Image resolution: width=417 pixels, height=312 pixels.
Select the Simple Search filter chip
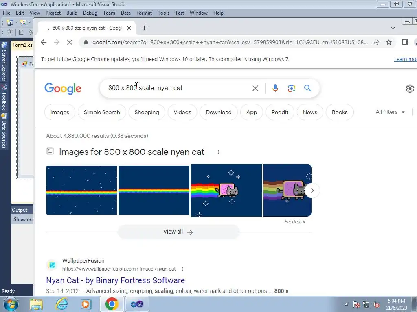[x=102, y=112]
